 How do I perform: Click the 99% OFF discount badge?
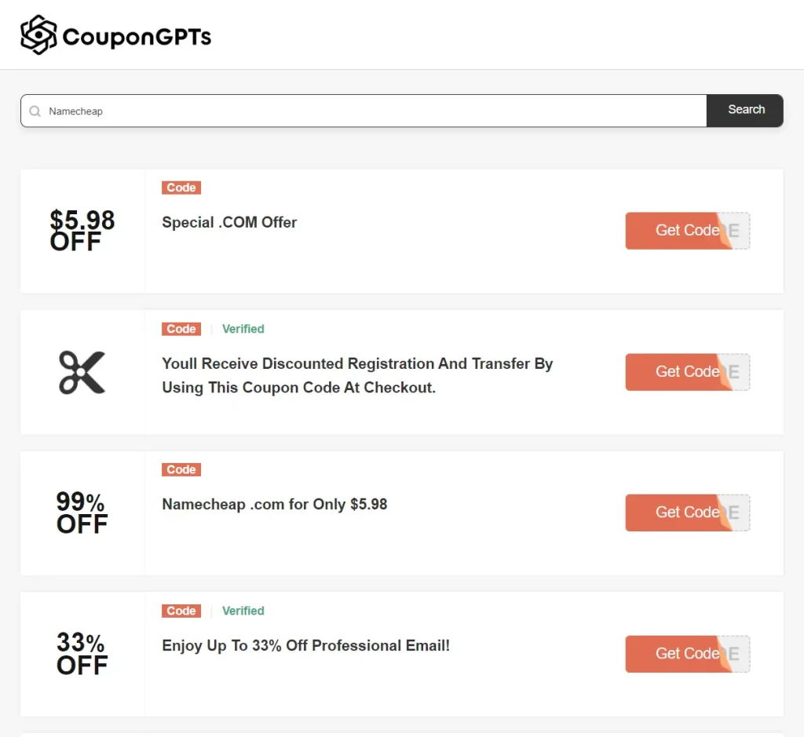coord(82,513)
